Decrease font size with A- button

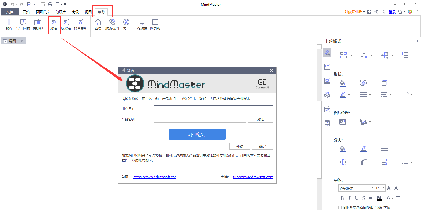[396, 188]
